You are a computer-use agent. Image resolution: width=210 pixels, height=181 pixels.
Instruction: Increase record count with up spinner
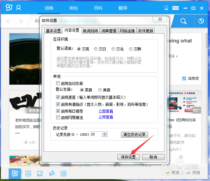[x=105, y=133]
